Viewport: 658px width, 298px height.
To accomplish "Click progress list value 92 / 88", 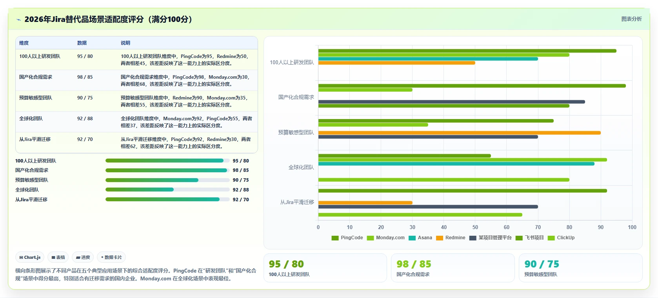I will [x=241, y=190].
